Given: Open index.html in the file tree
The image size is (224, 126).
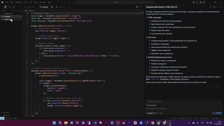Looking at the screenshot, I should [11, 14].
